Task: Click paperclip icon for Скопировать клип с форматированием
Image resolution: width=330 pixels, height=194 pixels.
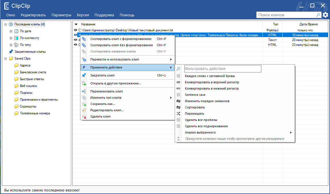Action: point(84,39)
